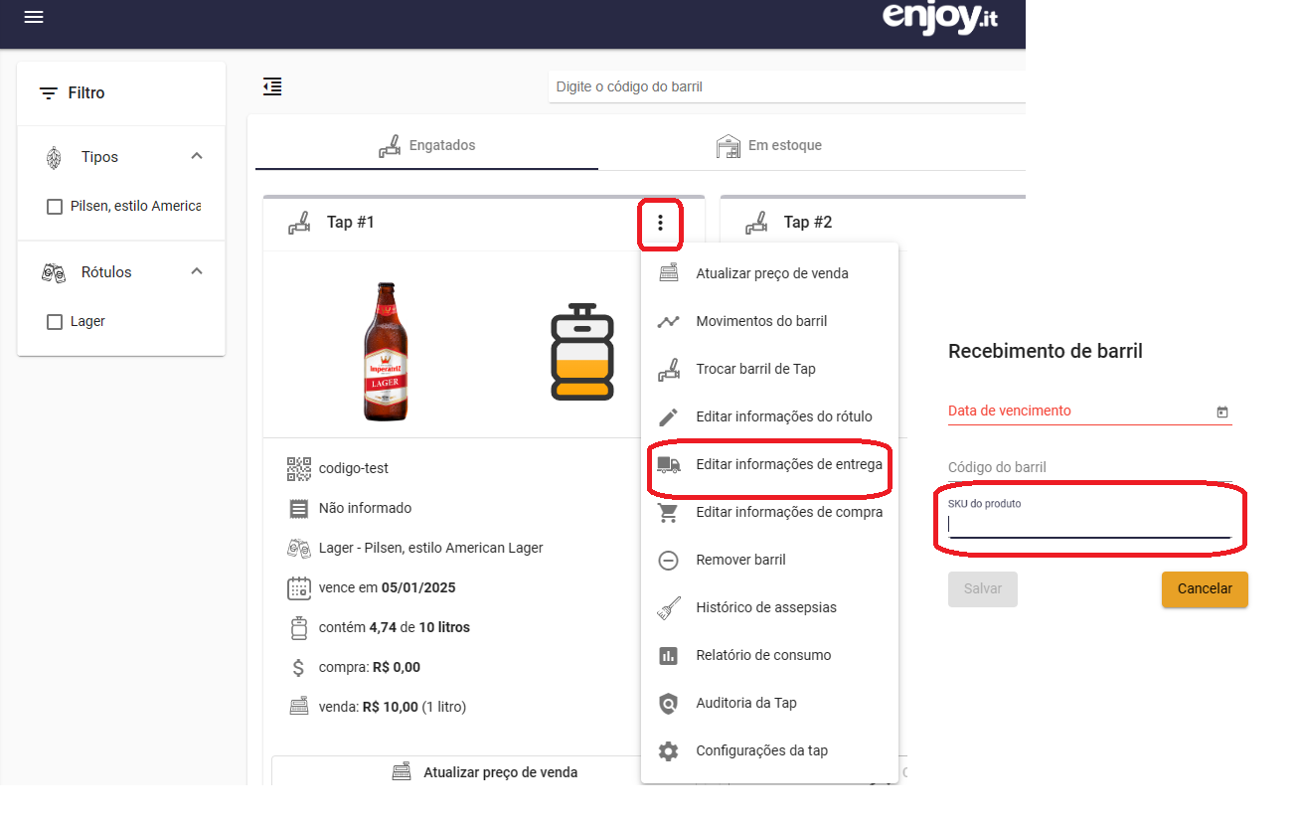Screen dimensions: 1300x824
Task: Click Atualizar preço de venda bottom button
Action: click(486, 771)
